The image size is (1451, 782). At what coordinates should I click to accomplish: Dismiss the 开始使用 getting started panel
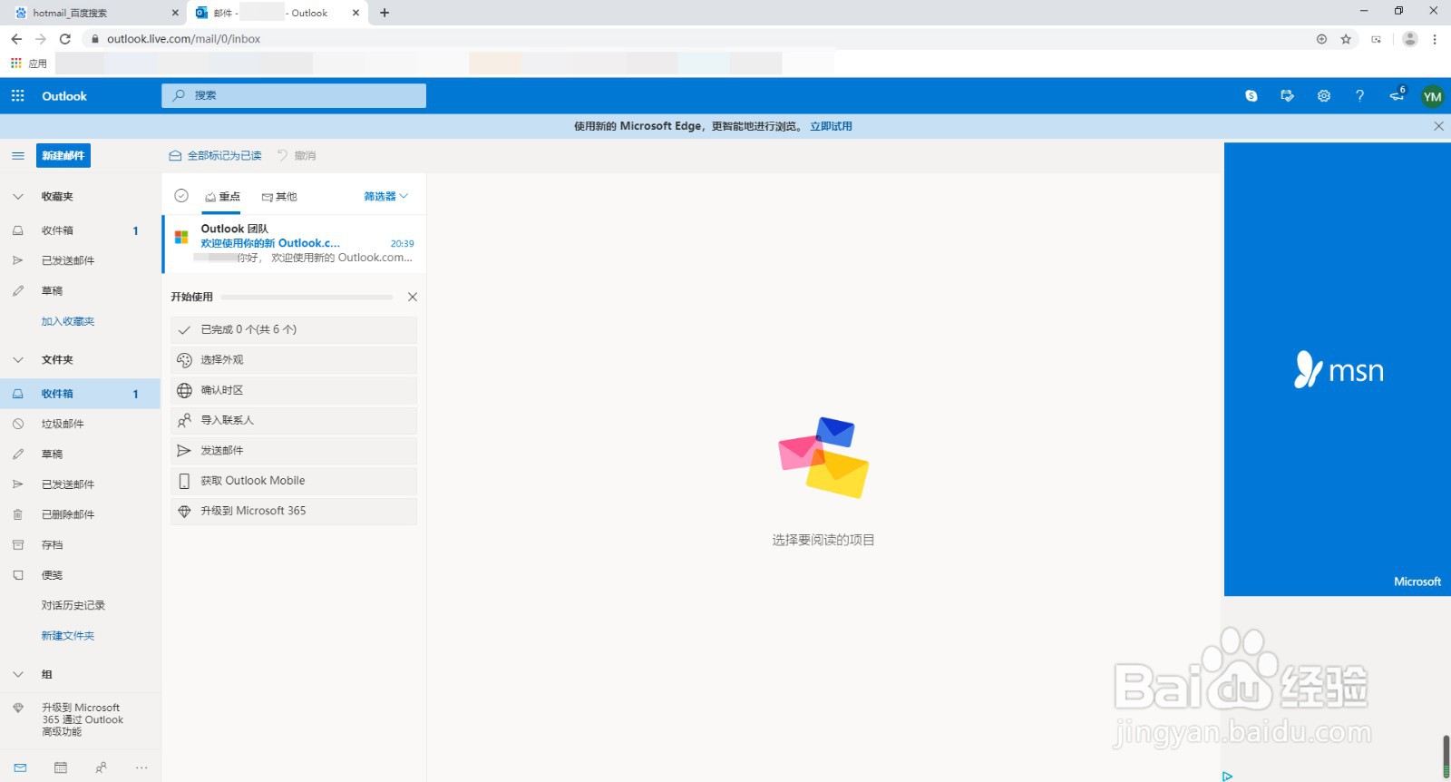[x=413, y=297]
